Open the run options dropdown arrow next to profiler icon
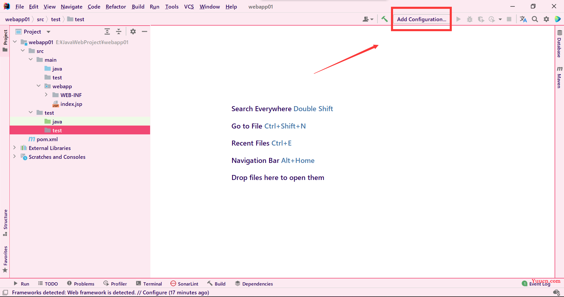Screen dimensions: 564x297 coord(500,19)
